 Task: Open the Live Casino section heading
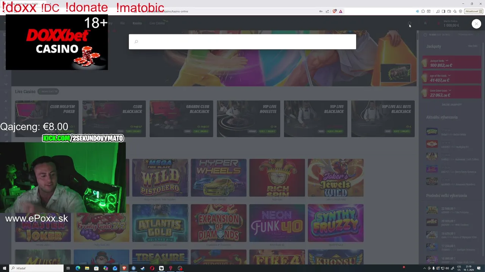[25, 91]
